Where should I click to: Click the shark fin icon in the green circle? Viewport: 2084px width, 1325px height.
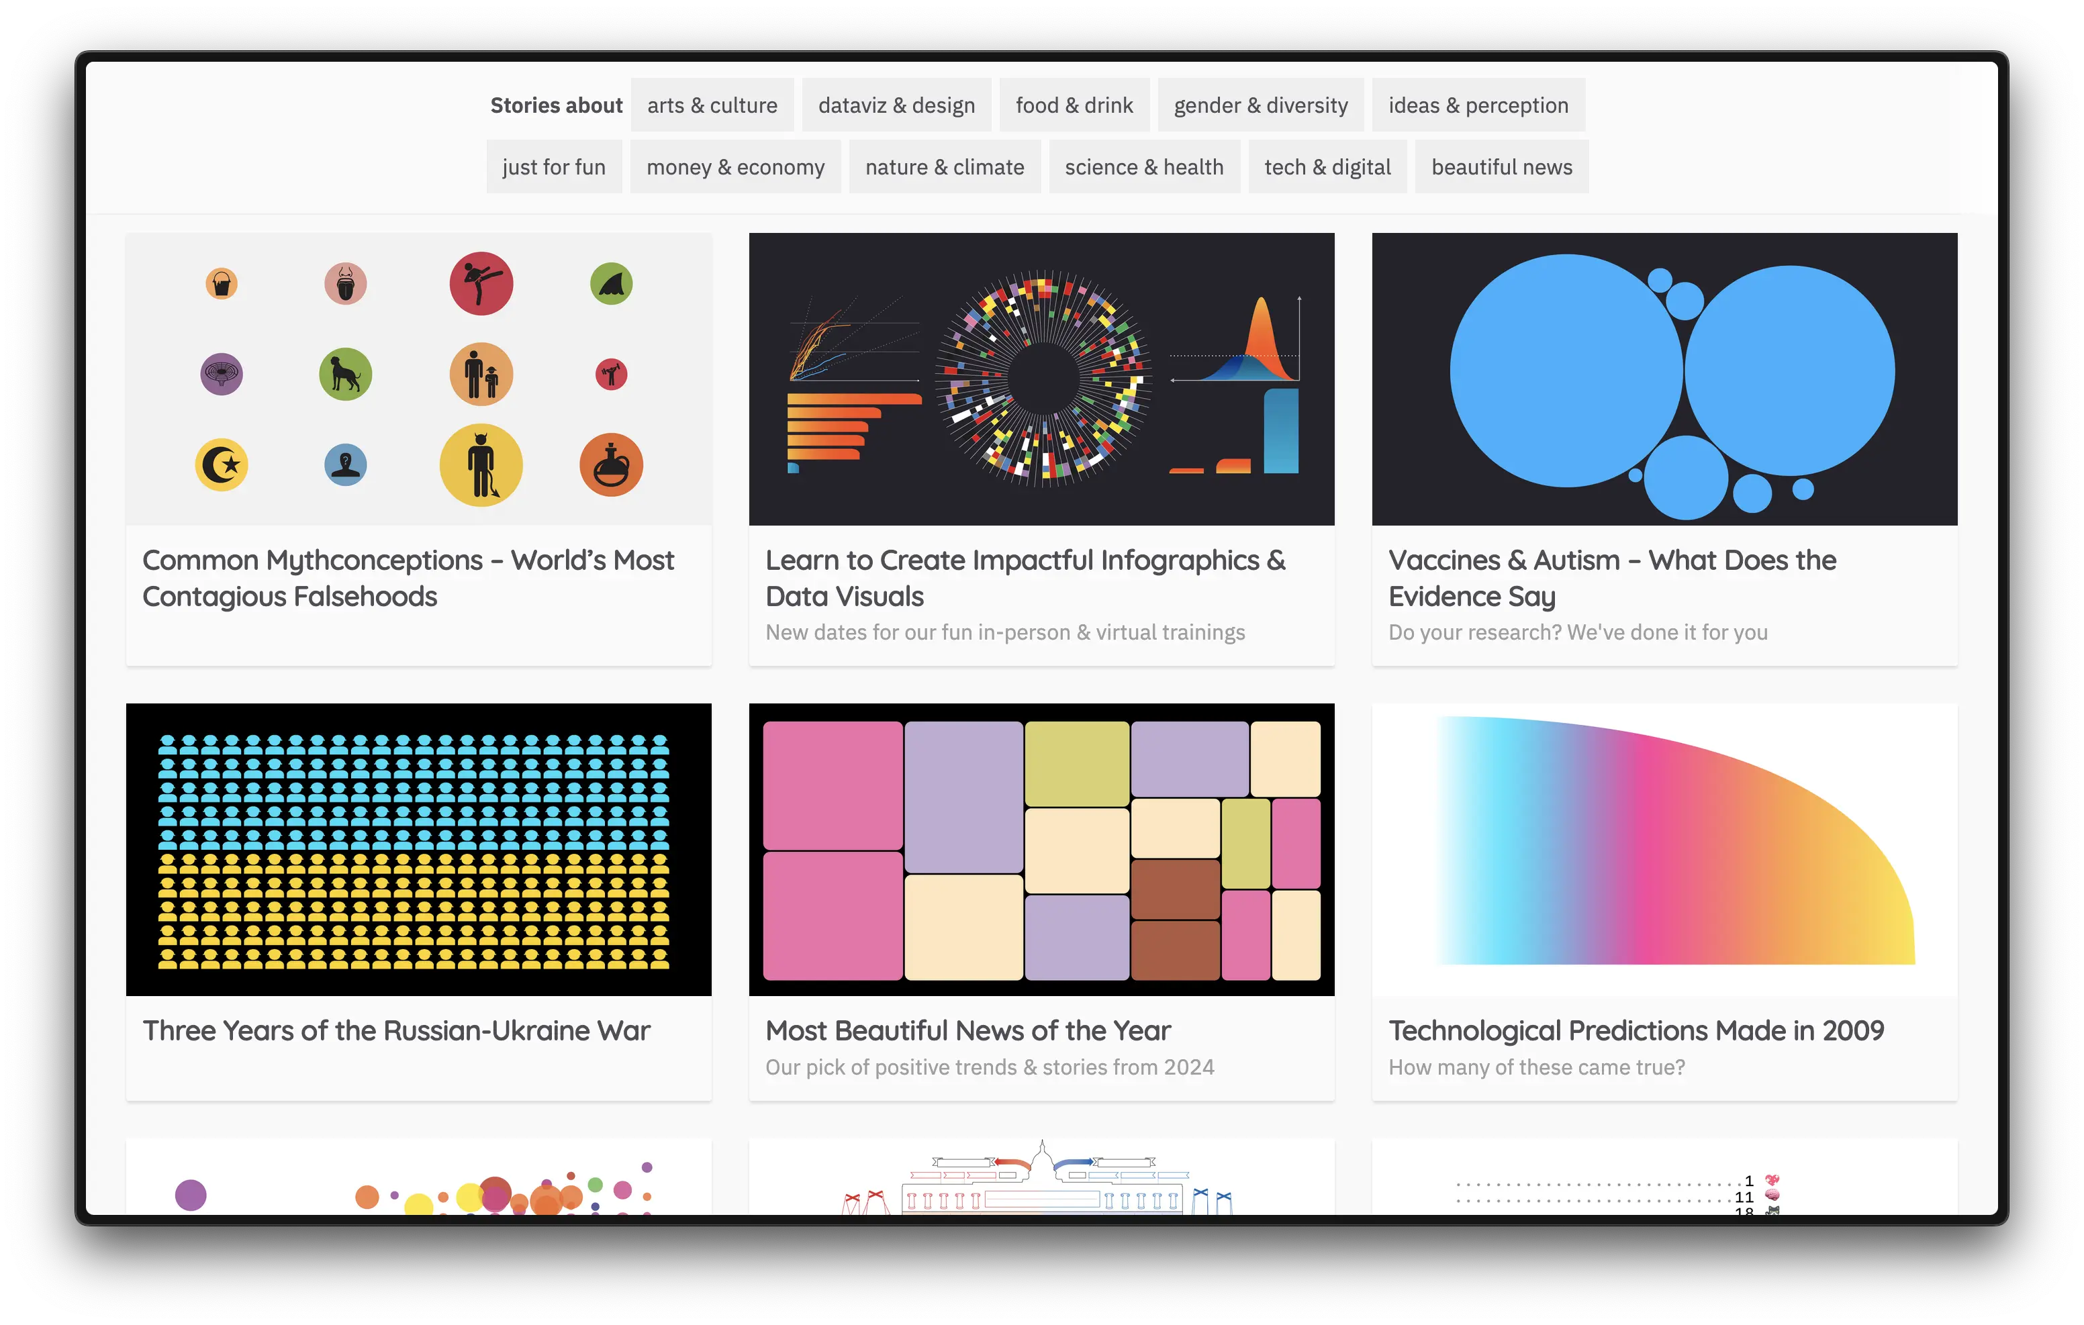coord(611,284)
